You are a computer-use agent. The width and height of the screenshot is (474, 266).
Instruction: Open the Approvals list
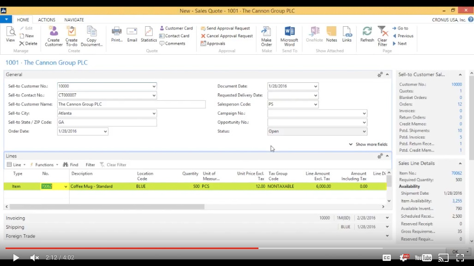click(x=213, y=43)
